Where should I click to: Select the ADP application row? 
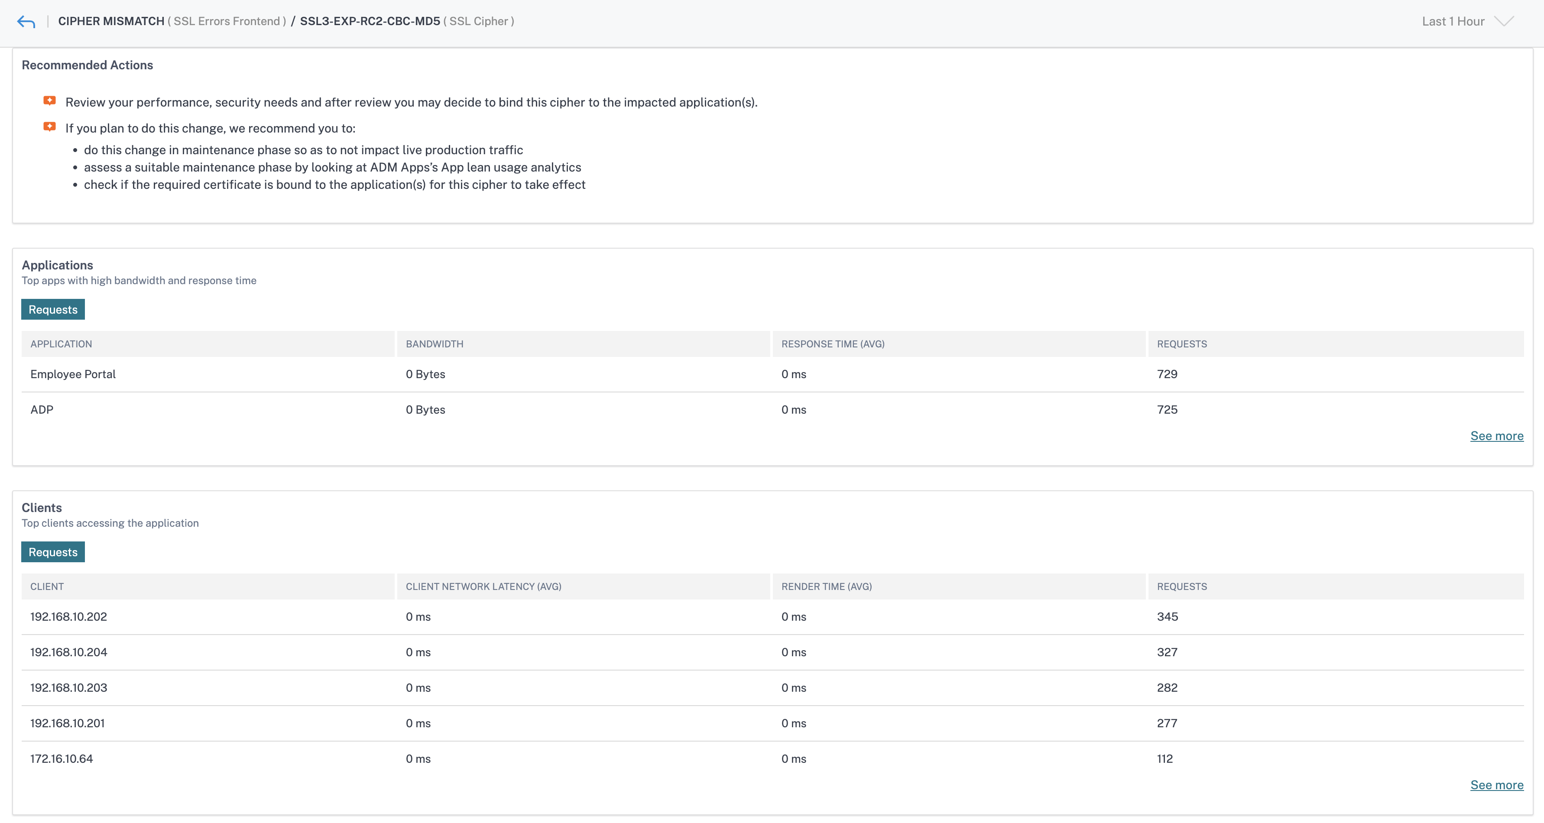click(x=772, y=410)
